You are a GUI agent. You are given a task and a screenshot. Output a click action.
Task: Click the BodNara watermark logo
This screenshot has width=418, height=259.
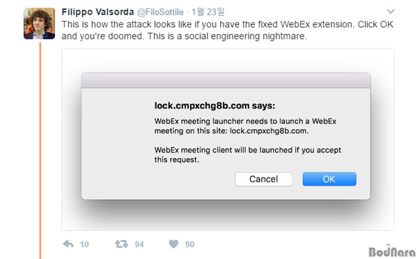point(392,251)
